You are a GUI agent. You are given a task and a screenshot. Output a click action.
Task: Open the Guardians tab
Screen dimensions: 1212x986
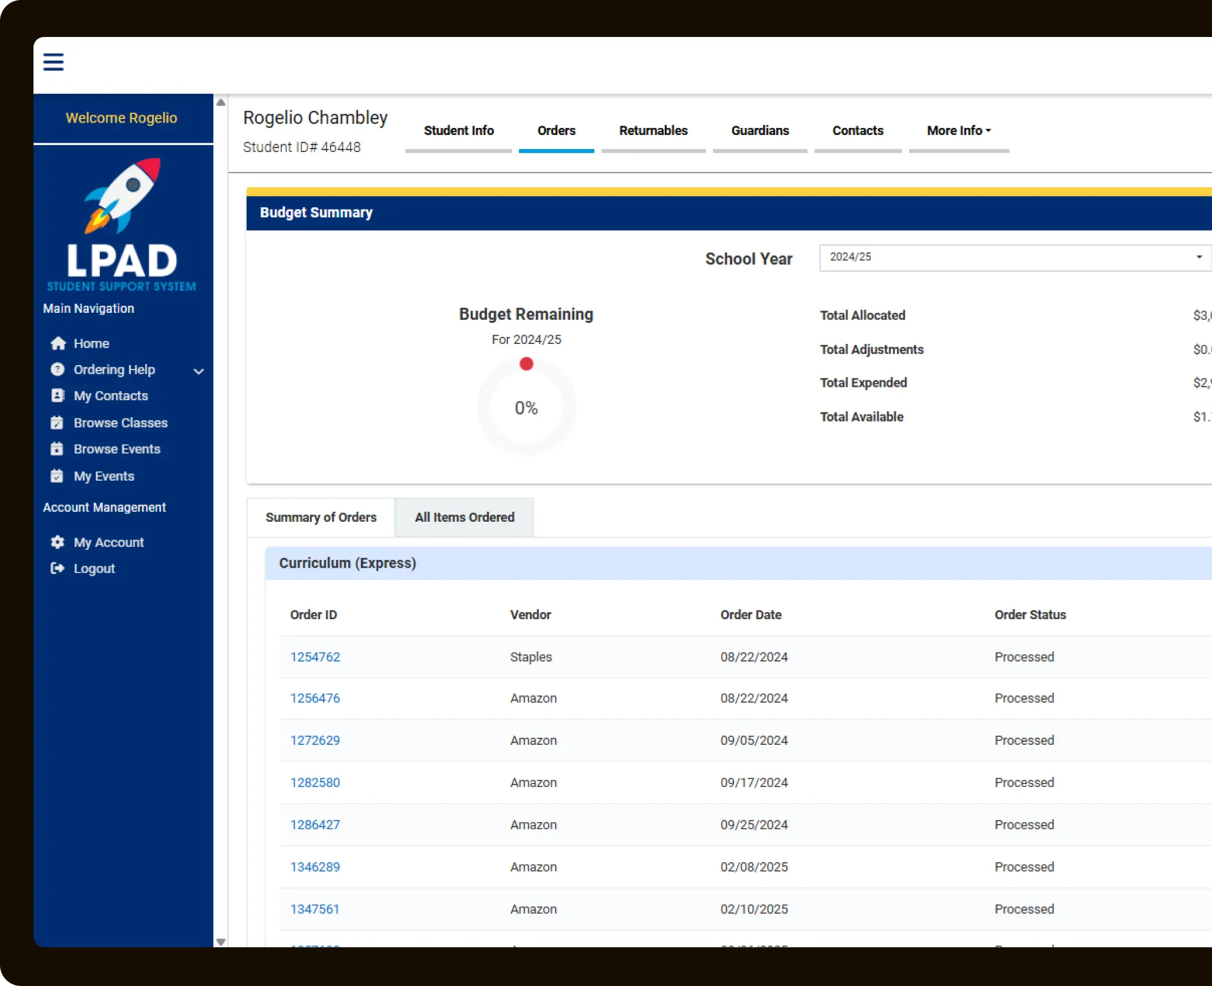click(760, 130)
